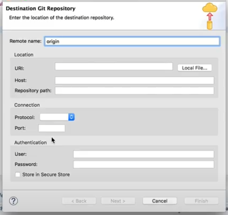Click the Repository path field

click(x=134, y=91)
